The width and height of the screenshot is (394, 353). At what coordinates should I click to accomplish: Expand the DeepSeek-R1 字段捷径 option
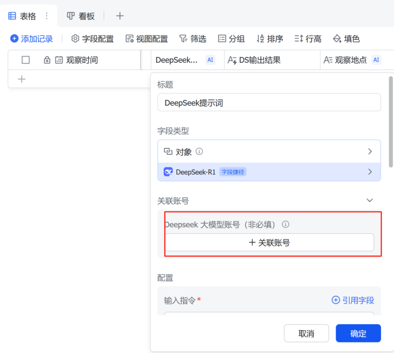(x=370, y=172)
